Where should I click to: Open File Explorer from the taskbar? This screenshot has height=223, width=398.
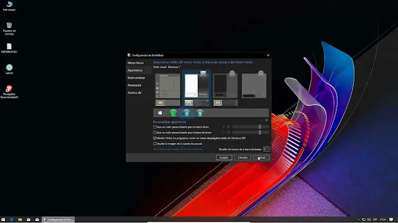(20, 219)
